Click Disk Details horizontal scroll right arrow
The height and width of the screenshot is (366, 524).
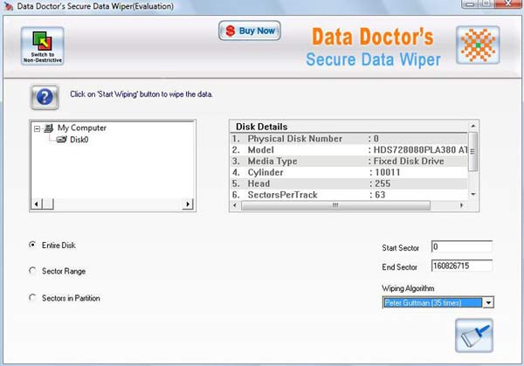[x=461, y=205]
